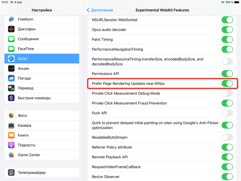Tap the green Сообщения messages icon

[x=11, y=39]
